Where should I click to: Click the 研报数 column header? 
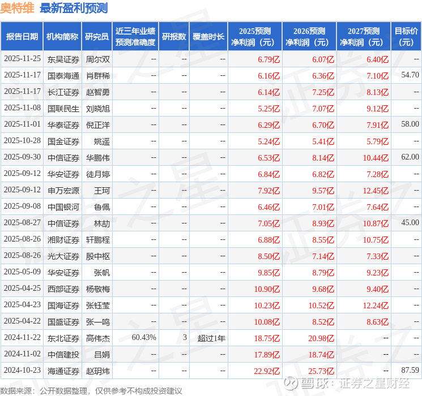174,36
